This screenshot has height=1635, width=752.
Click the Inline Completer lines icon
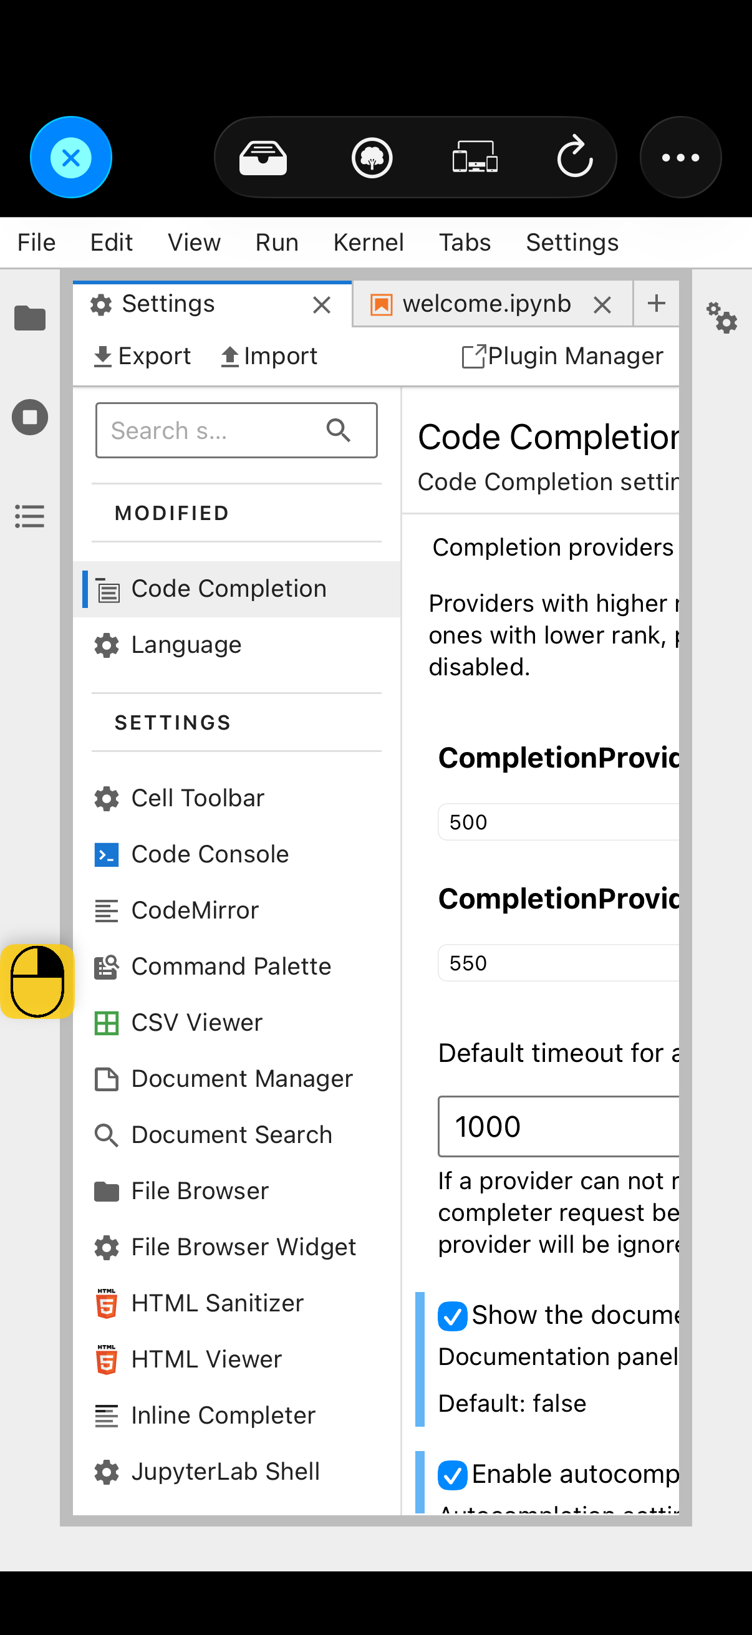107,1416
